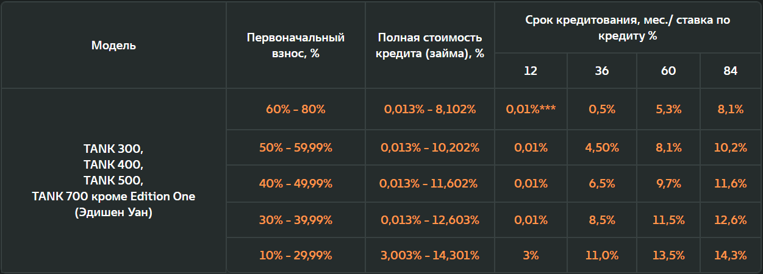Click the 60-month term column header
The image size is (763, 274).
click(x=668, y=71)
